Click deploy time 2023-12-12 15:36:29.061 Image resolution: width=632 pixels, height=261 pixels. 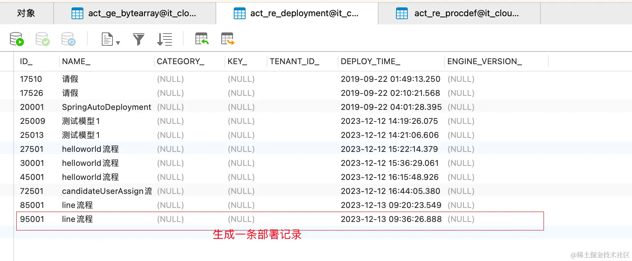pyautogui.click(x=390, y=163)
